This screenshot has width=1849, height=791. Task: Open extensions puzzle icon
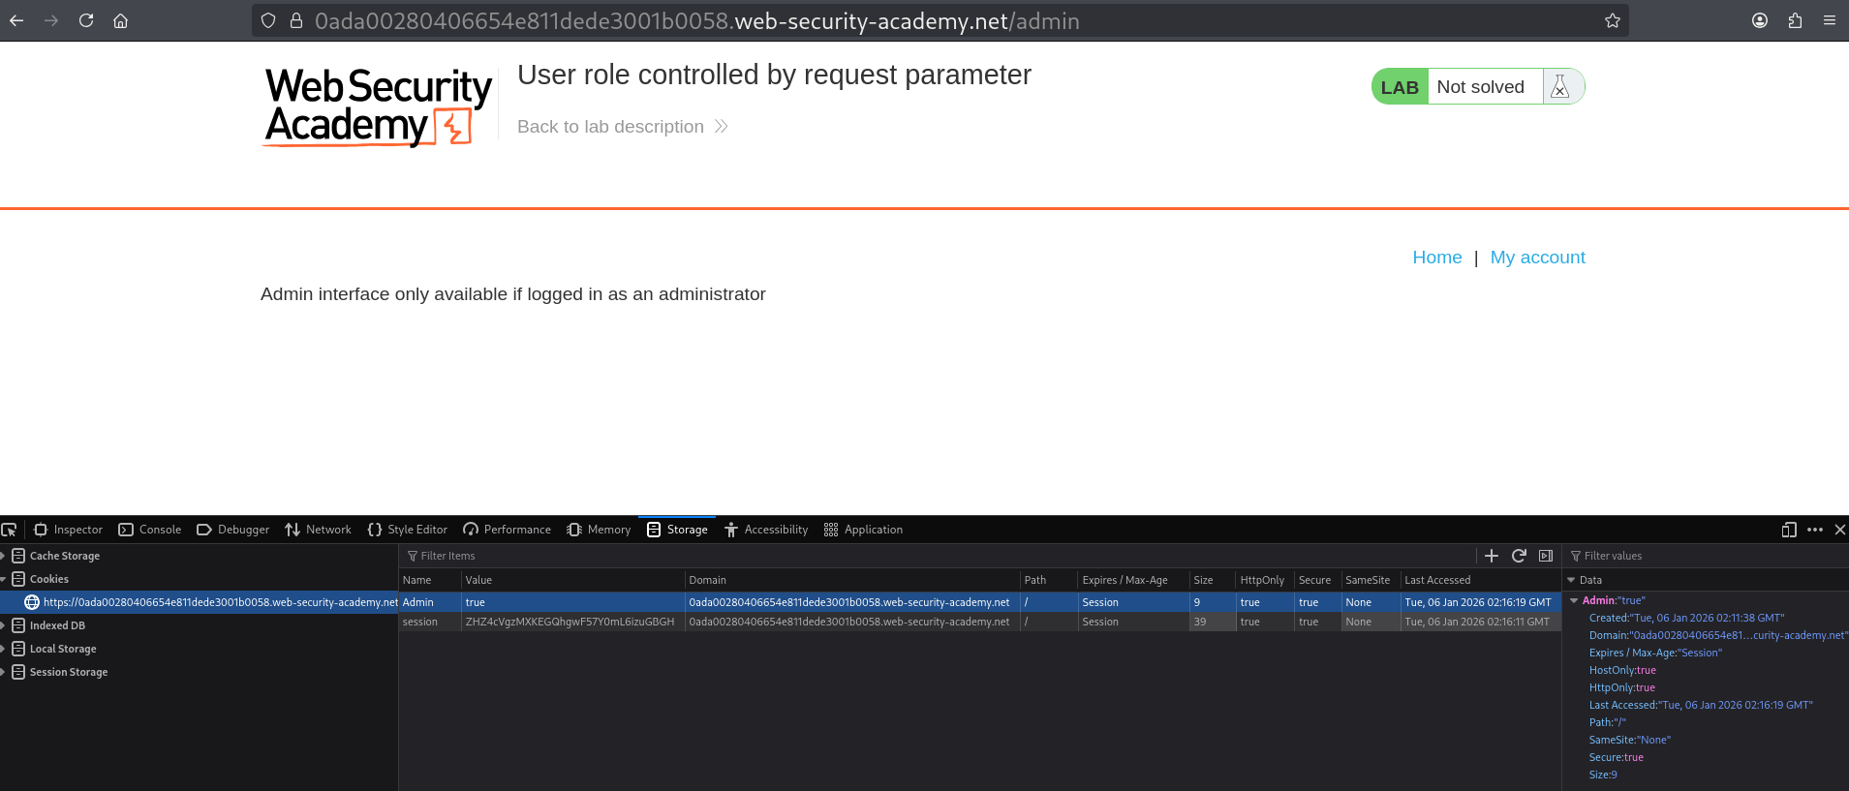click(x=1795, y=20)
